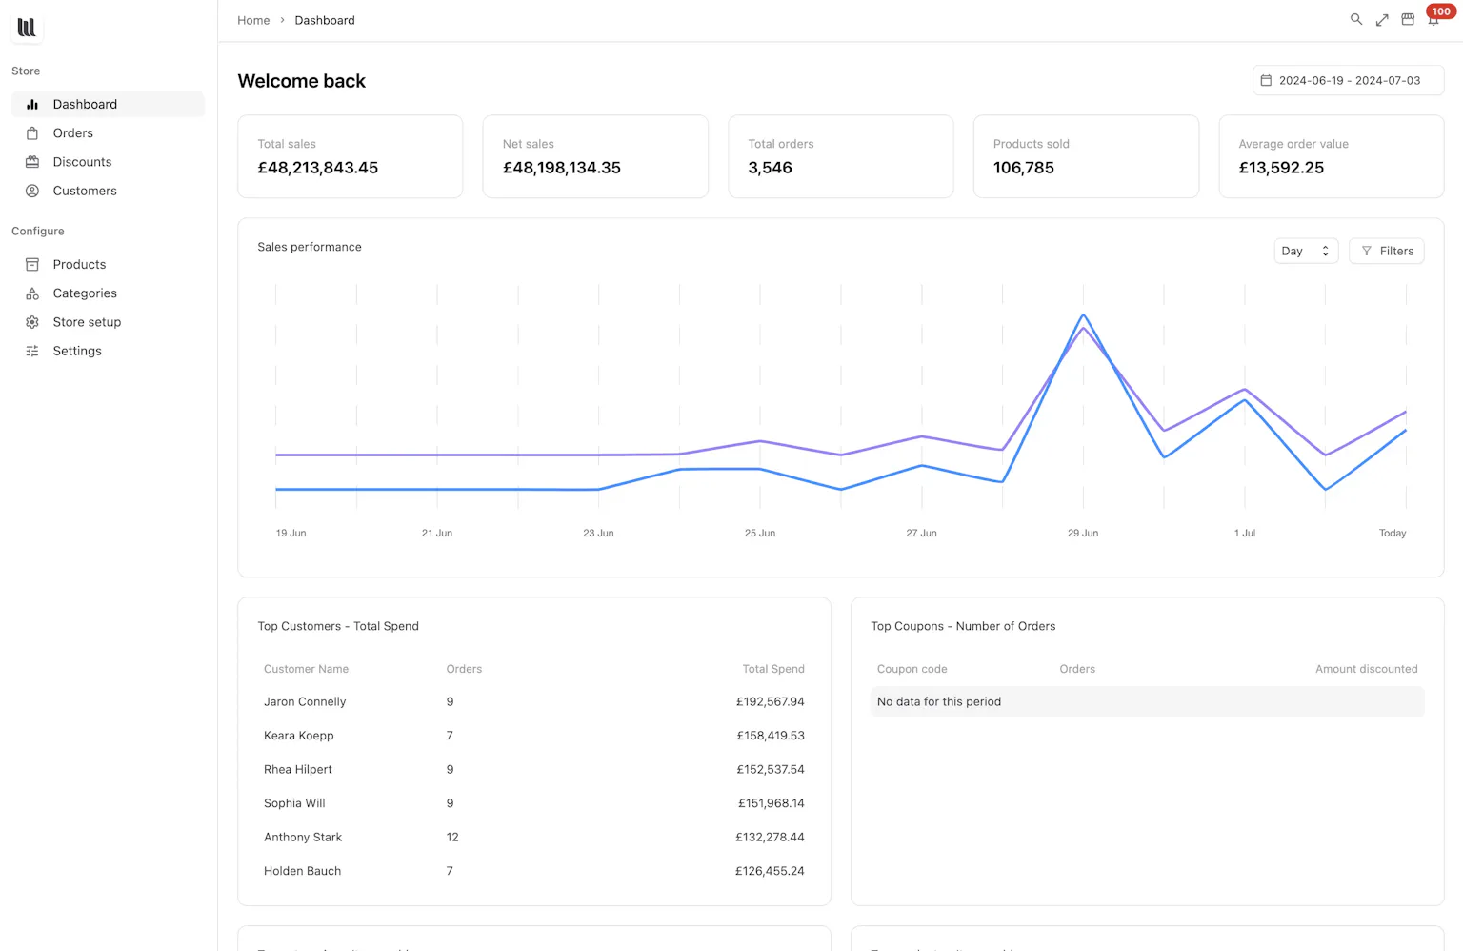Click the funnel icon on Filters
Image resolution: width=1463 pixels, height=951 pixels.
click(1367, 251)
